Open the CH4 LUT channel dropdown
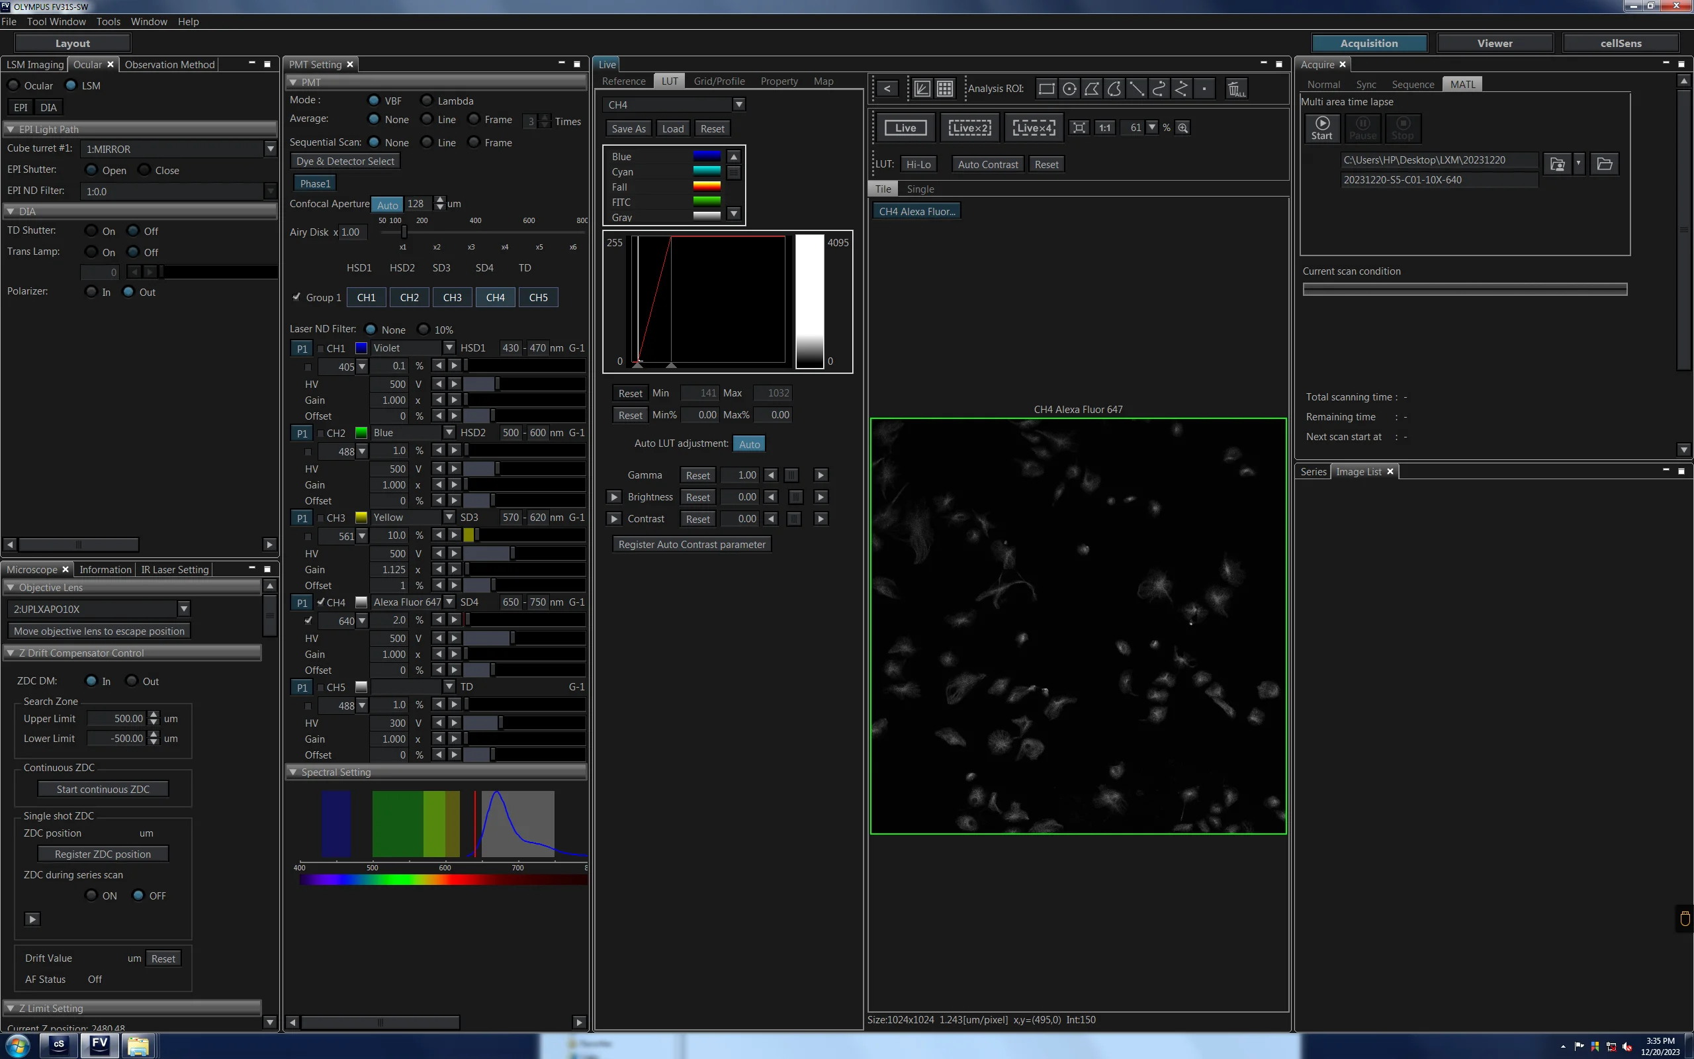This screenshot has height=1059, width=1694. pyautogui.click(x=738, y=105)
